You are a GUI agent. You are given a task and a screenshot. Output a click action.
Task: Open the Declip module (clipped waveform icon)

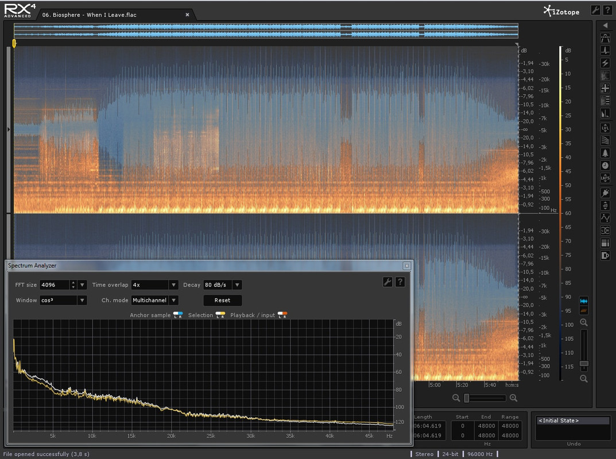pos(605,38)
